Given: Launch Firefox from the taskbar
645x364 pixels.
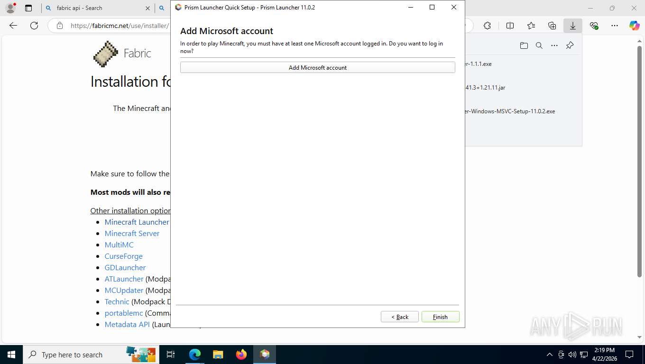Looking at the screenshot, I should click(x=241, y=355).
